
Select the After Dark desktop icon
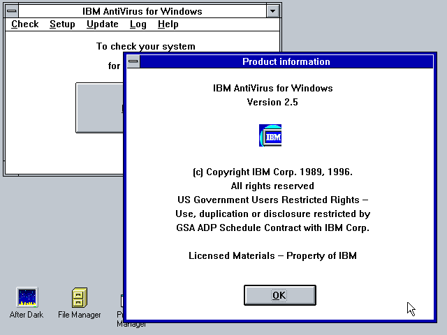[x=27, y=303]
